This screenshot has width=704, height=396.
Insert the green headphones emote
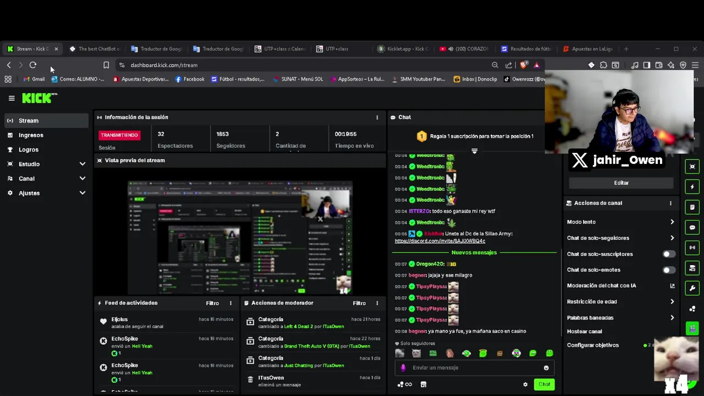pos(466,353)
